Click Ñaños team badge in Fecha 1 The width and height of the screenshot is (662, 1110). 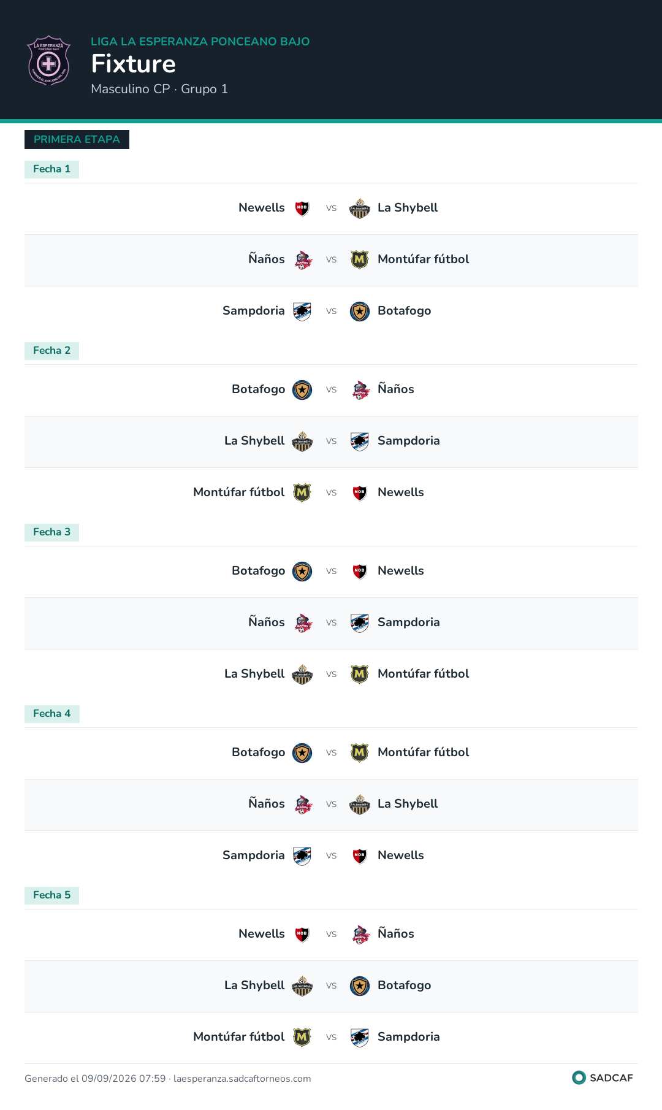pos(302,260)
